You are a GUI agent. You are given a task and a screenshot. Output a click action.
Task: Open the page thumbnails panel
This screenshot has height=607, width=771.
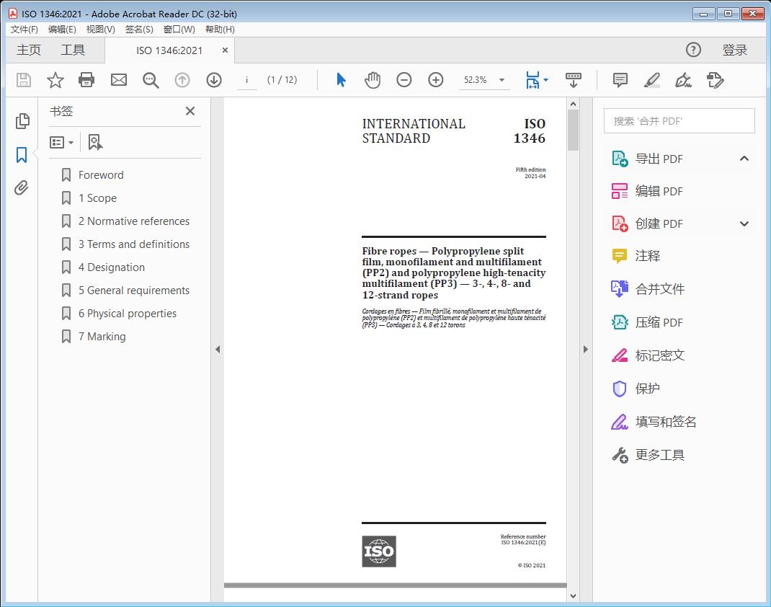point(22,121)
